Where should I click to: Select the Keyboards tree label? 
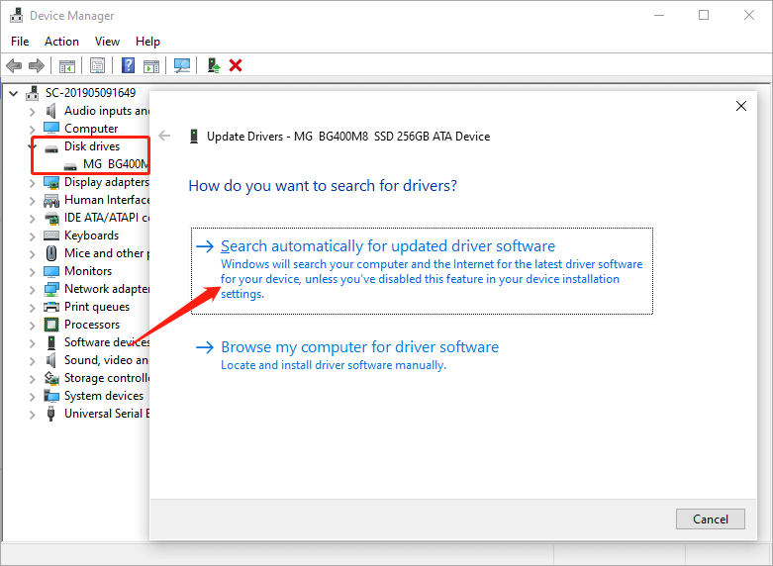[92, 236]
